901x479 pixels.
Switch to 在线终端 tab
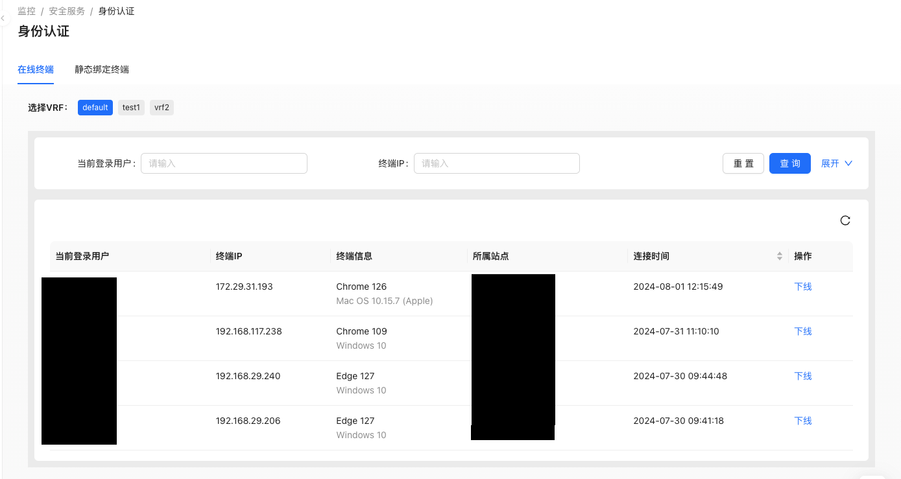tap(36, 69)
